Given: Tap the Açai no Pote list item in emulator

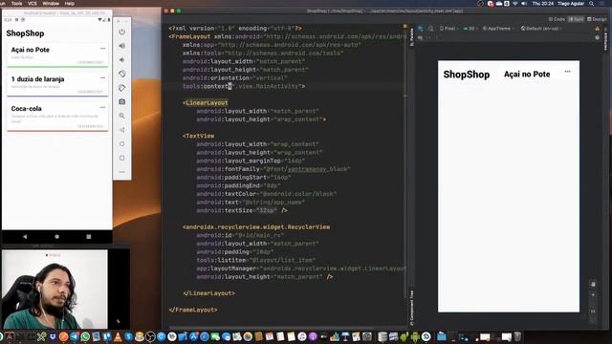Looking at the screenshot, I should coord(57,54).
